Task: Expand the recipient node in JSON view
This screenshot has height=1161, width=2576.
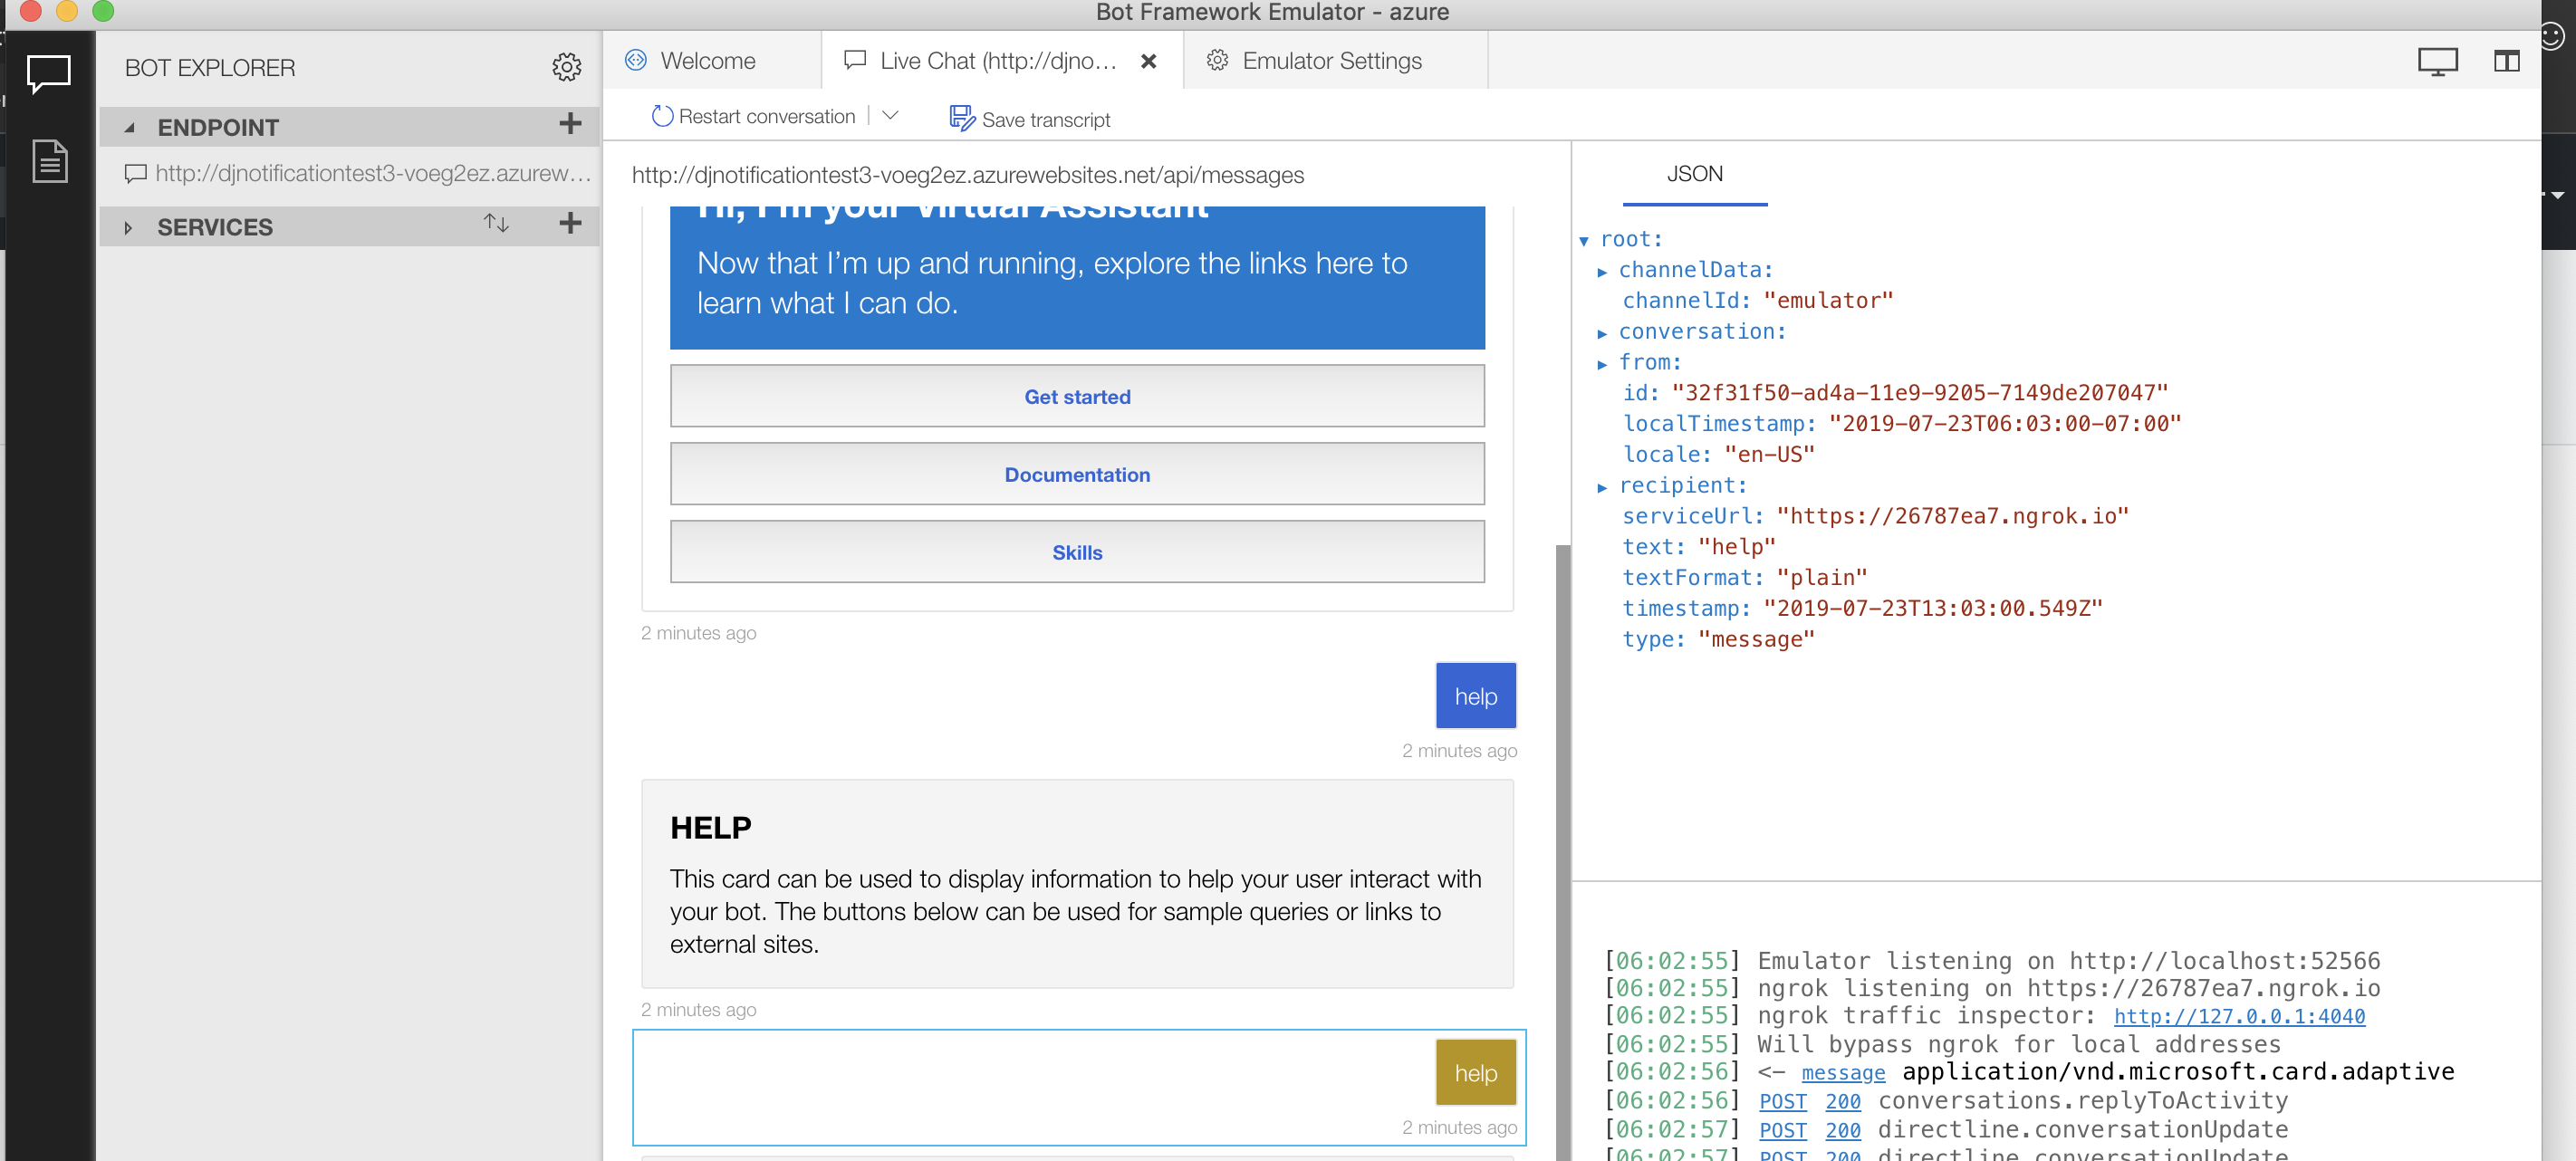Action: click(1603, 485)
